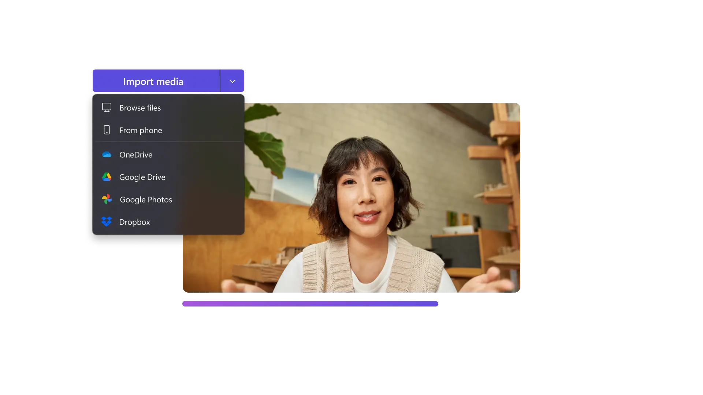The width and height of the screenshot is (703, 395).
Task: Select the phone icon next to From phone
Action: 107,130
